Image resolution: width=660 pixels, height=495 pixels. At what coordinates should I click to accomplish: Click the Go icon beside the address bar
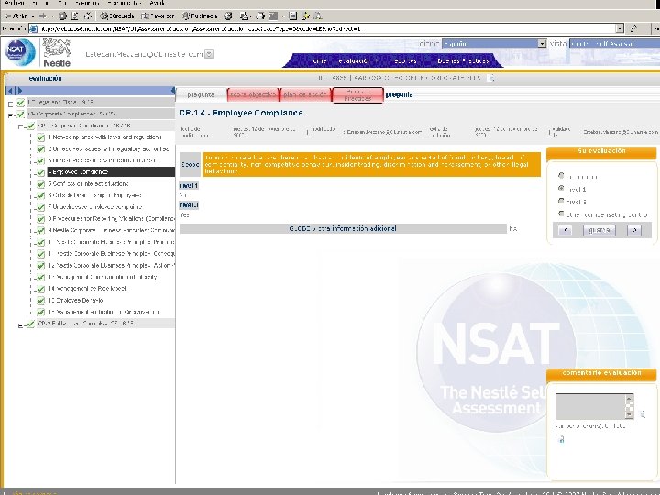633,28
